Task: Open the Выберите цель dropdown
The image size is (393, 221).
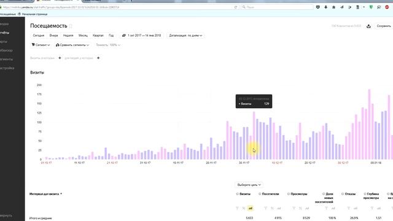Action: (x=249, y=185)
